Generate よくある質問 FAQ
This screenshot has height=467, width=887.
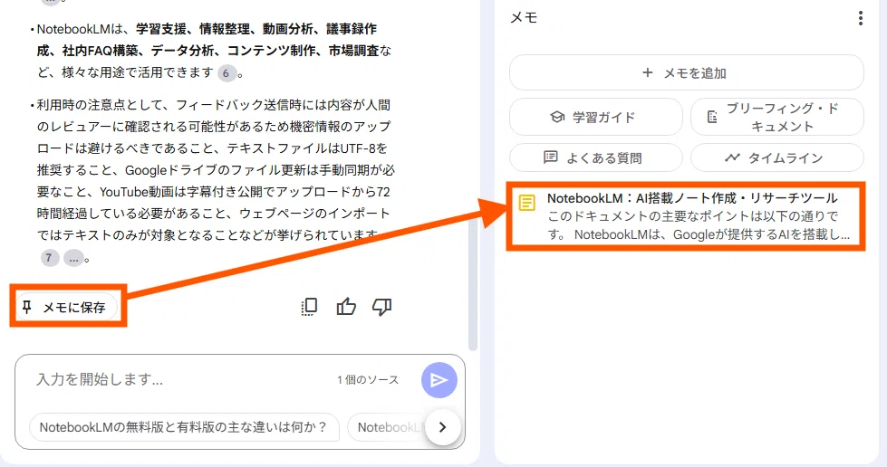(x=595, y=157)
